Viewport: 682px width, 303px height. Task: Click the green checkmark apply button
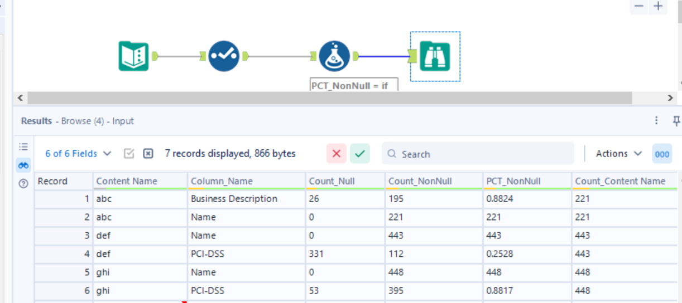click(360, 154)
